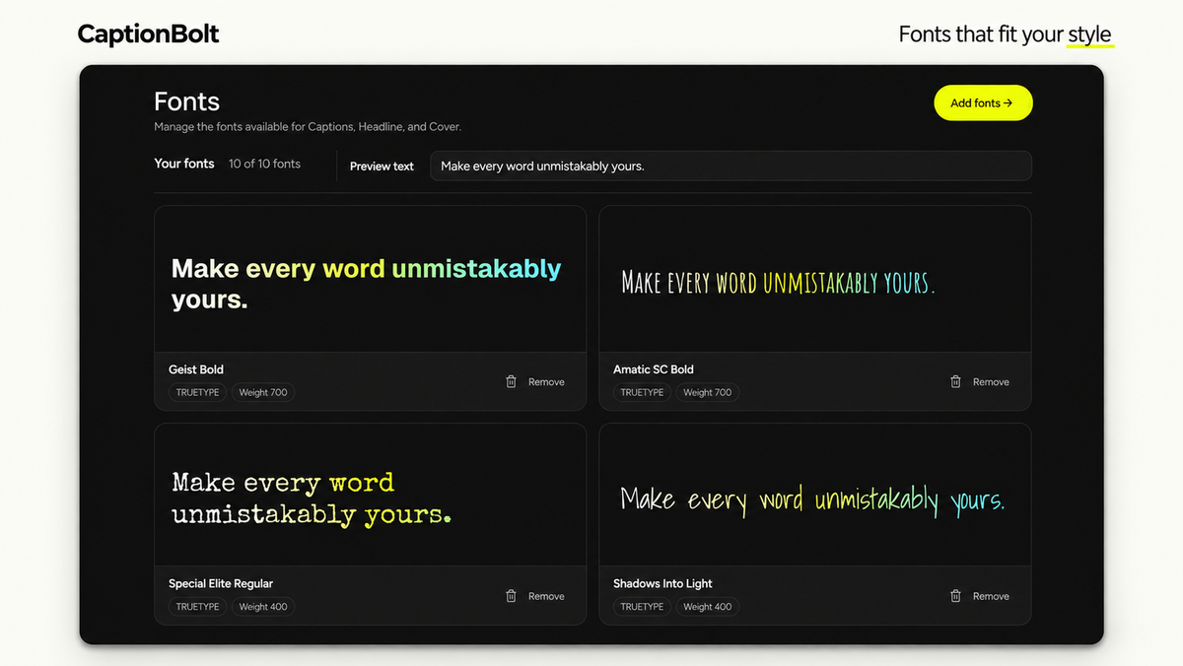Remove the Amatic SC Bold font
This screenshot has width=1183, height=666.
[x=980, y=381]
